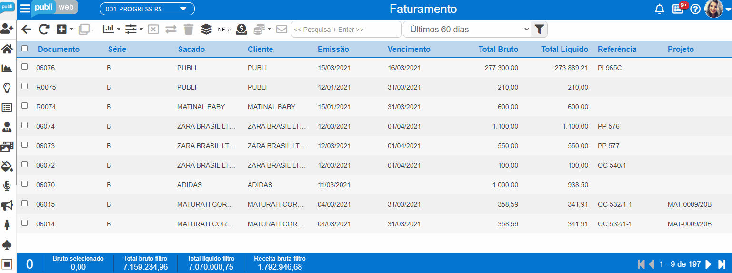This screenshot has width=732, height=273.
Task: Open the microphone sidebar icon
Action: click(x=7, y=186)
